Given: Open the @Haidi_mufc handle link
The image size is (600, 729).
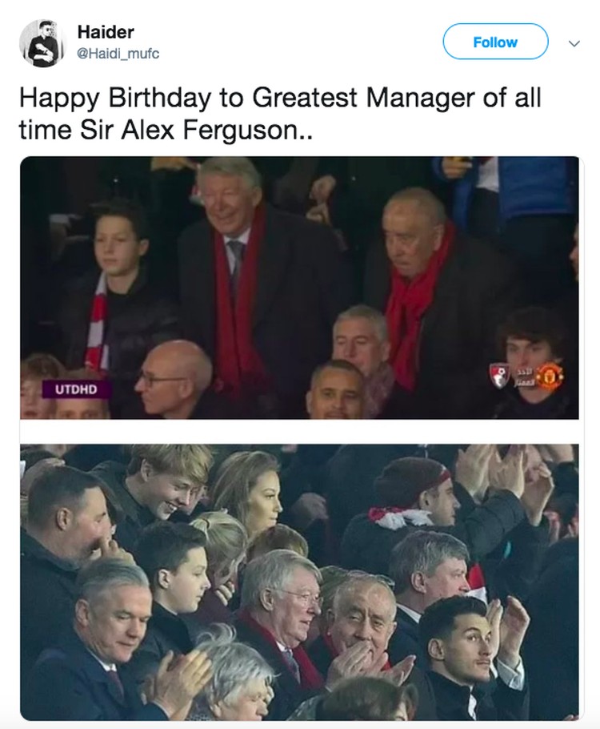Looking at the screenshot, I should [118, 54].
